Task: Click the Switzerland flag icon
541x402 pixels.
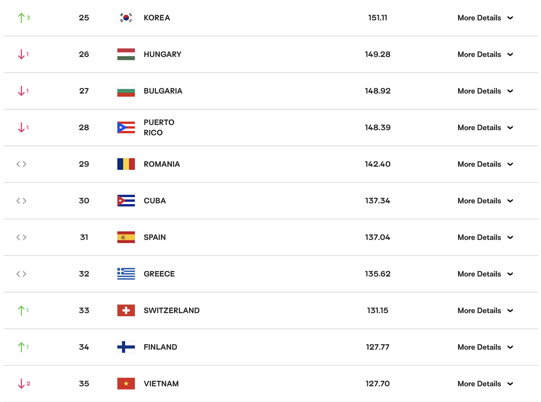Action: tap(126, 311)
